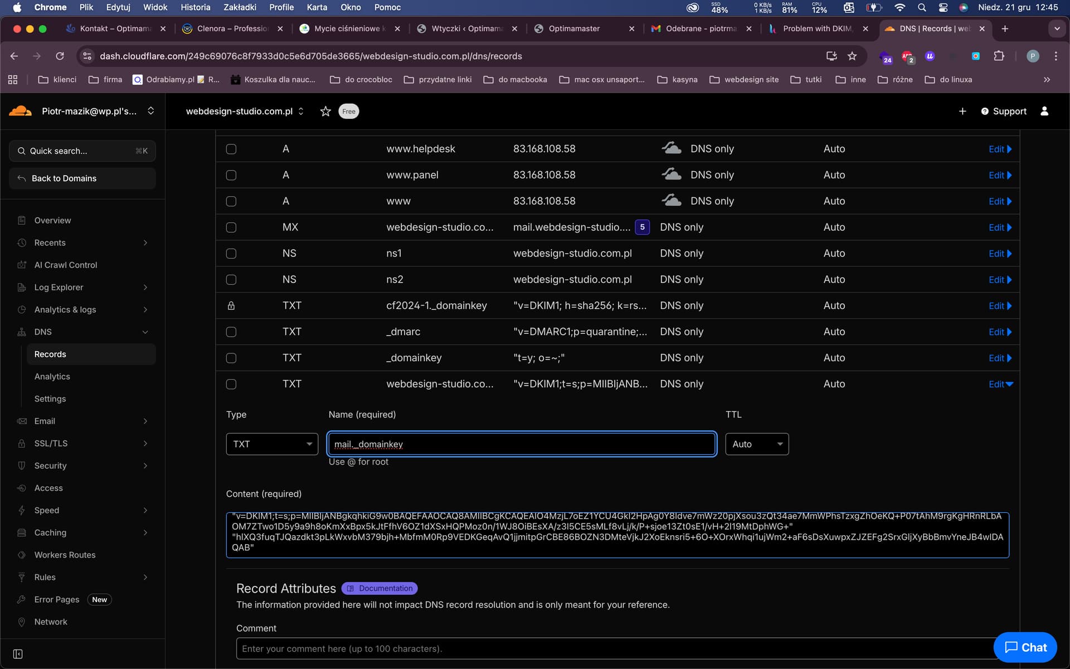The height and width of the screenshot is (669, 1070).
Task: Open the Type TXT dropdown
Action: (272, 444)
